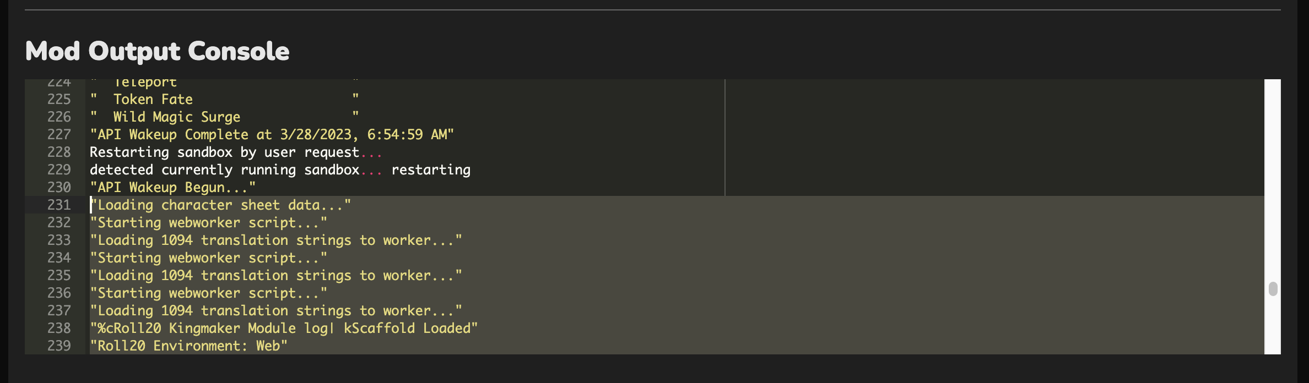Click the "API Wakeup Begun..." log line
The height and width of the screenshot is (383, 1309).
click(173, 187)
